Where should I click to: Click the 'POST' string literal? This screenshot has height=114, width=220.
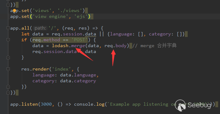79,40
